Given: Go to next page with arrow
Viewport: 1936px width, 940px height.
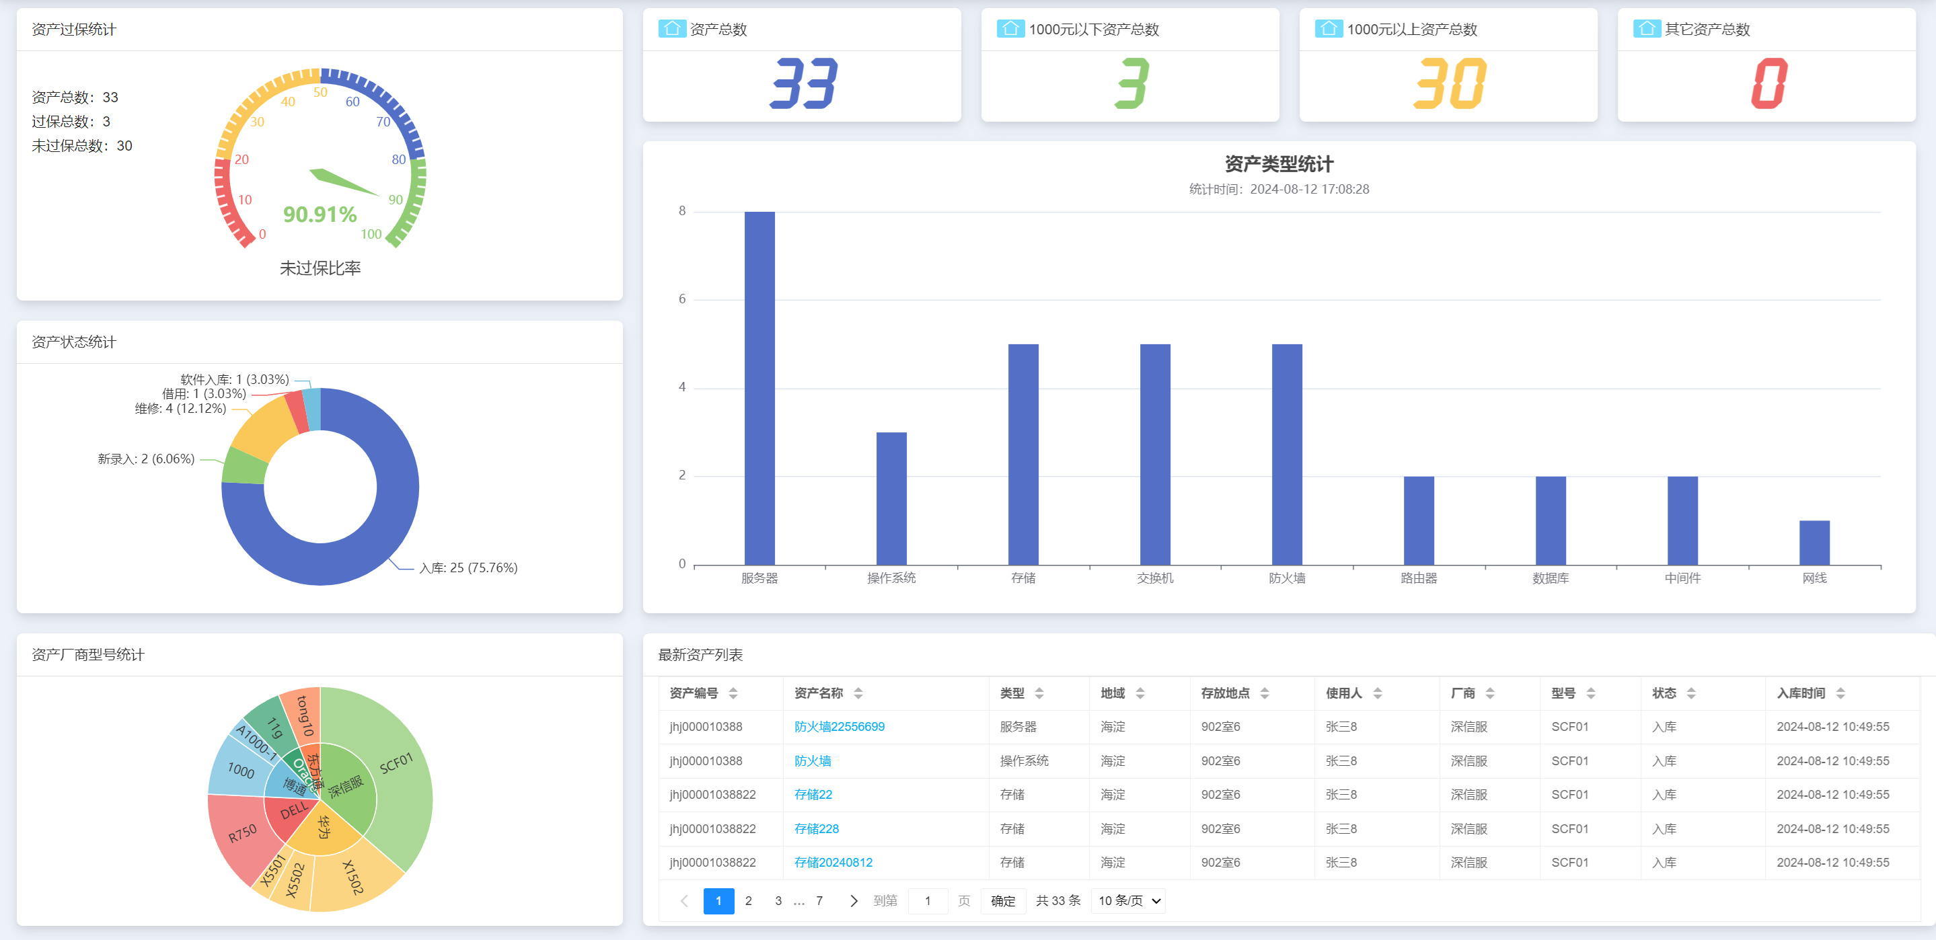Looking at the screenshot, I should click(x=853, y=900).
